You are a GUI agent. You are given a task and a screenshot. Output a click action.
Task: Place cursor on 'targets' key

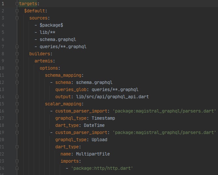[28, 4]
